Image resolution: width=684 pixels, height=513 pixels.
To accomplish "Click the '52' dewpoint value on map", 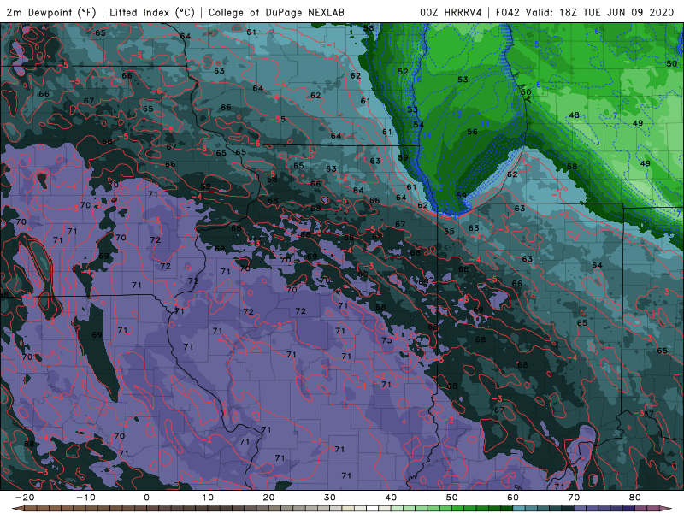I will point(403,72).
